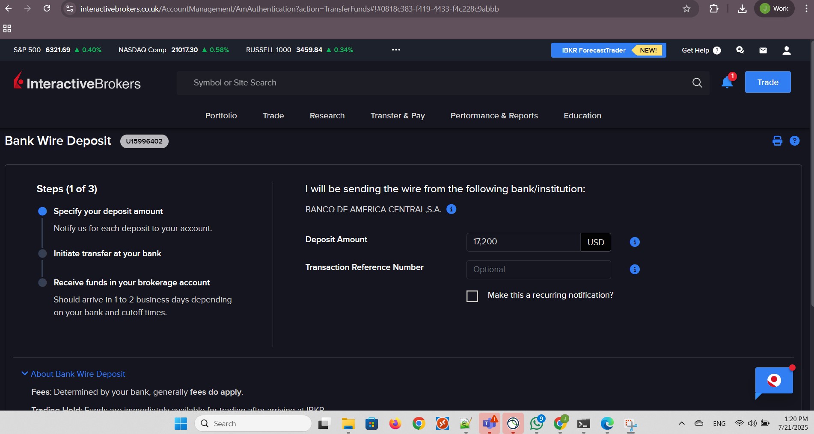Open the Trade navigation menu
Image resolution: width=814 pixels, height=434 pixels.
273,116
